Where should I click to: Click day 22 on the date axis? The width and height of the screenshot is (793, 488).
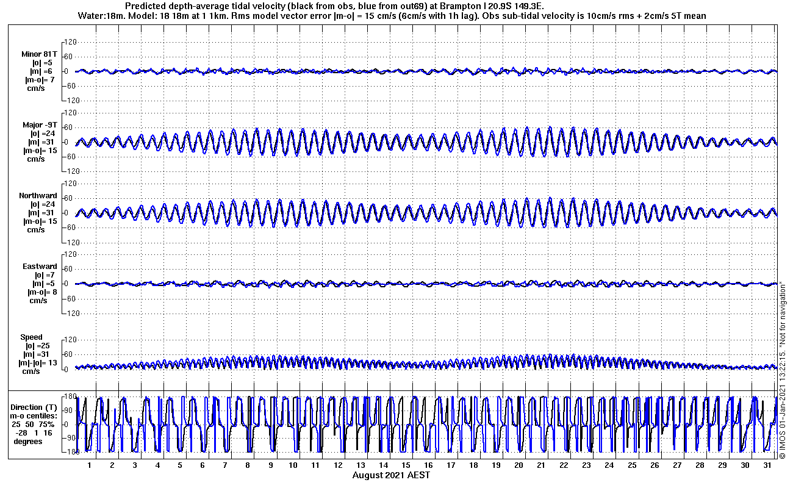tap(564, 465)
